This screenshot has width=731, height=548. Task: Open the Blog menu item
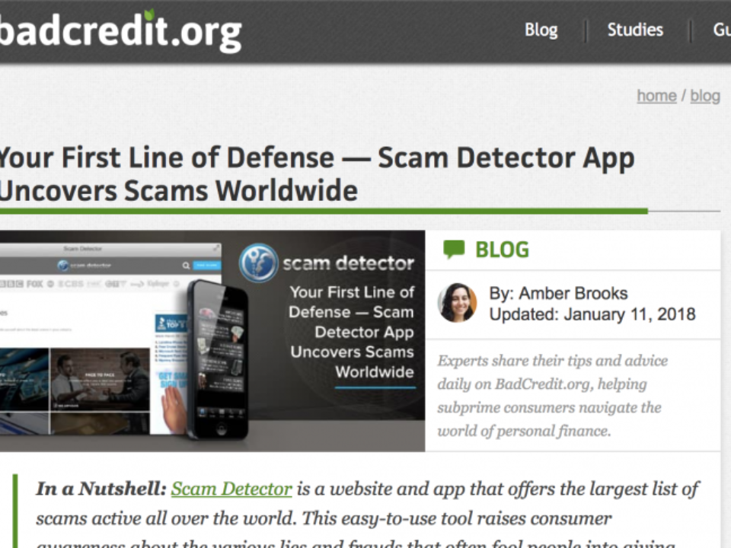point(541,30)
